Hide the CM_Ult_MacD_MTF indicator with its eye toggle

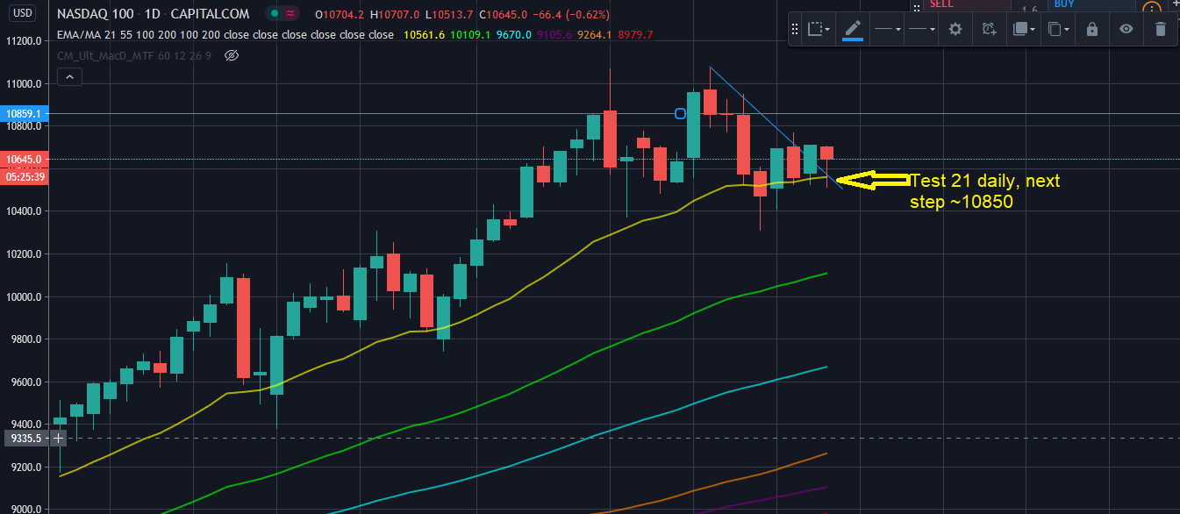[x=230, y=55]
